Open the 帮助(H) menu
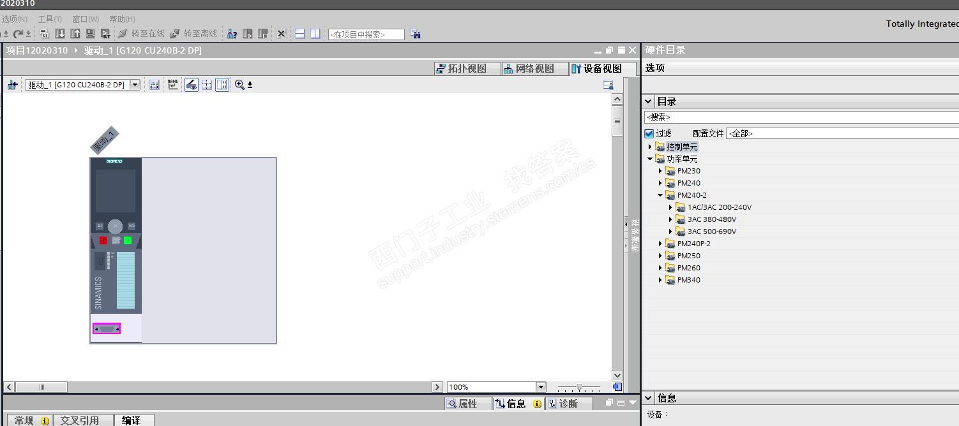This screenshot has width=959, height=426. [122, 19]
